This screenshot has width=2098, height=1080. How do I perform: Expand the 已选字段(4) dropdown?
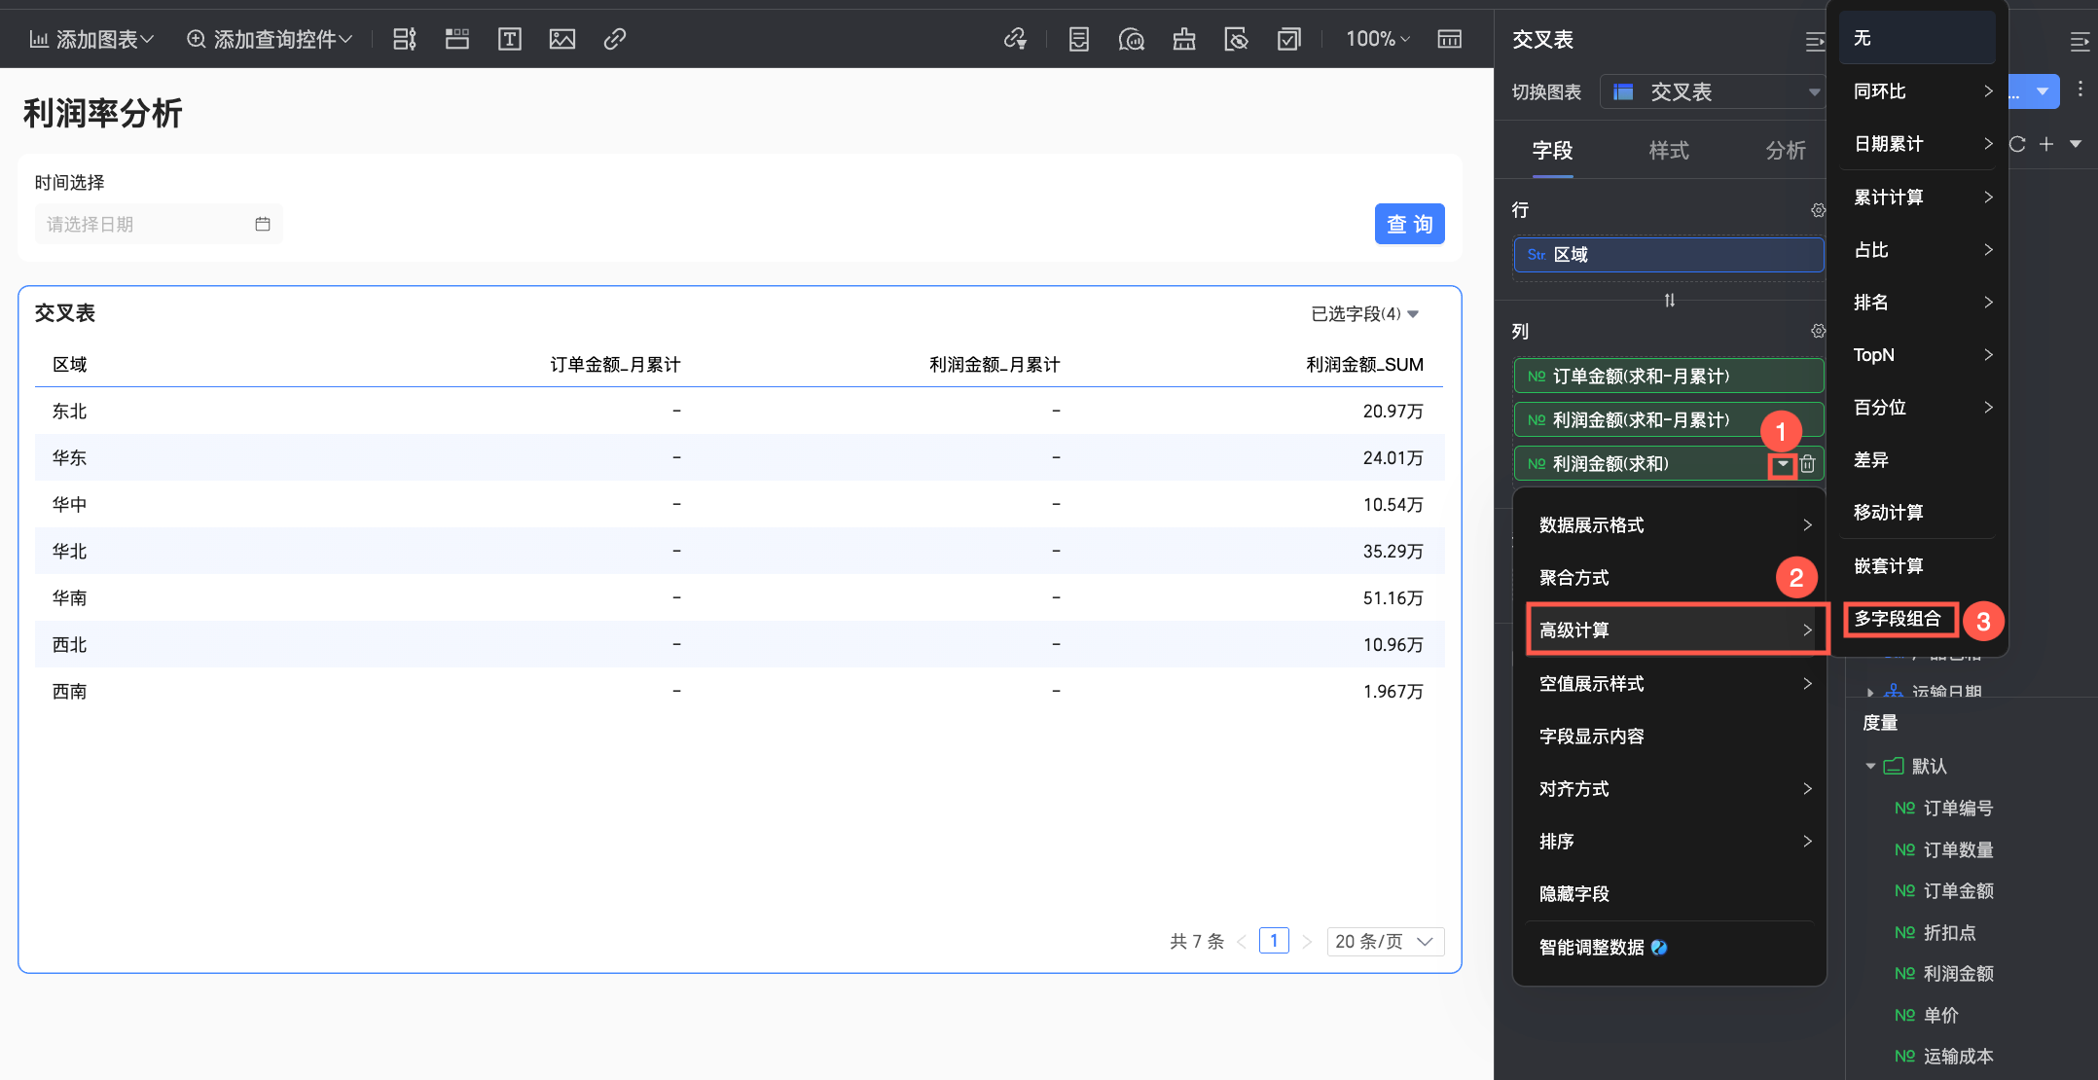click(1364, 313)
